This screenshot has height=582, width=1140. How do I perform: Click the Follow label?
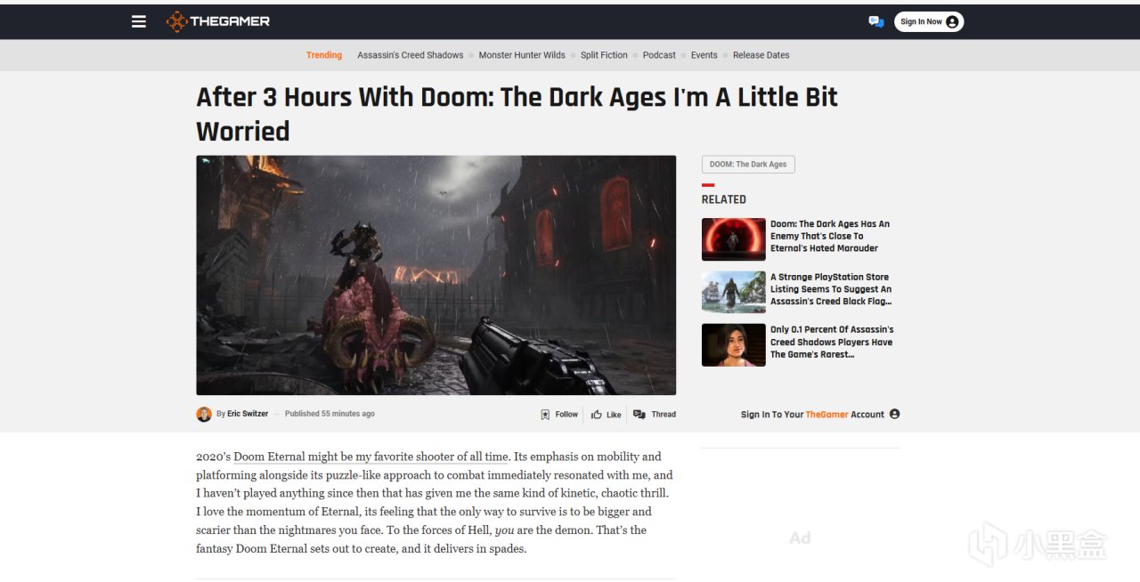(566, 414)
